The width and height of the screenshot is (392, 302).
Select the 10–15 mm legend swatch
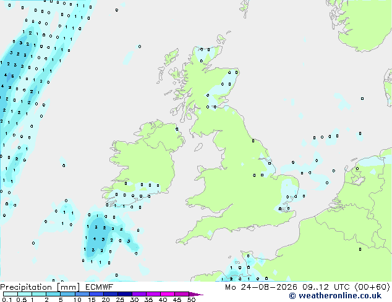pos(82,294)
